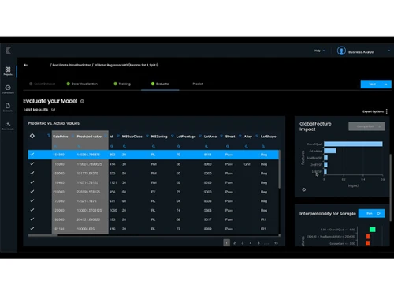The width and height of the screenshot is (394, 296).
Task: Toggle checkmark of the highlighted blue row
Action: 32,155
